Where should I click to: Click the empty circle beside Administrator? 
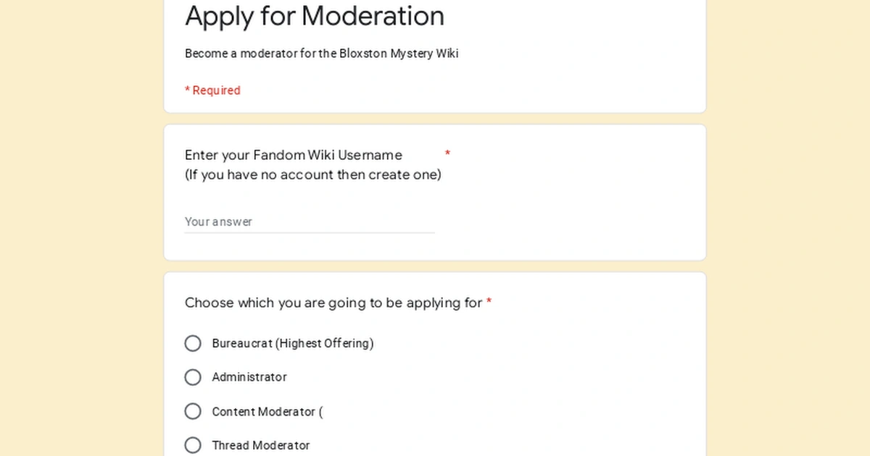pos(193,377)
